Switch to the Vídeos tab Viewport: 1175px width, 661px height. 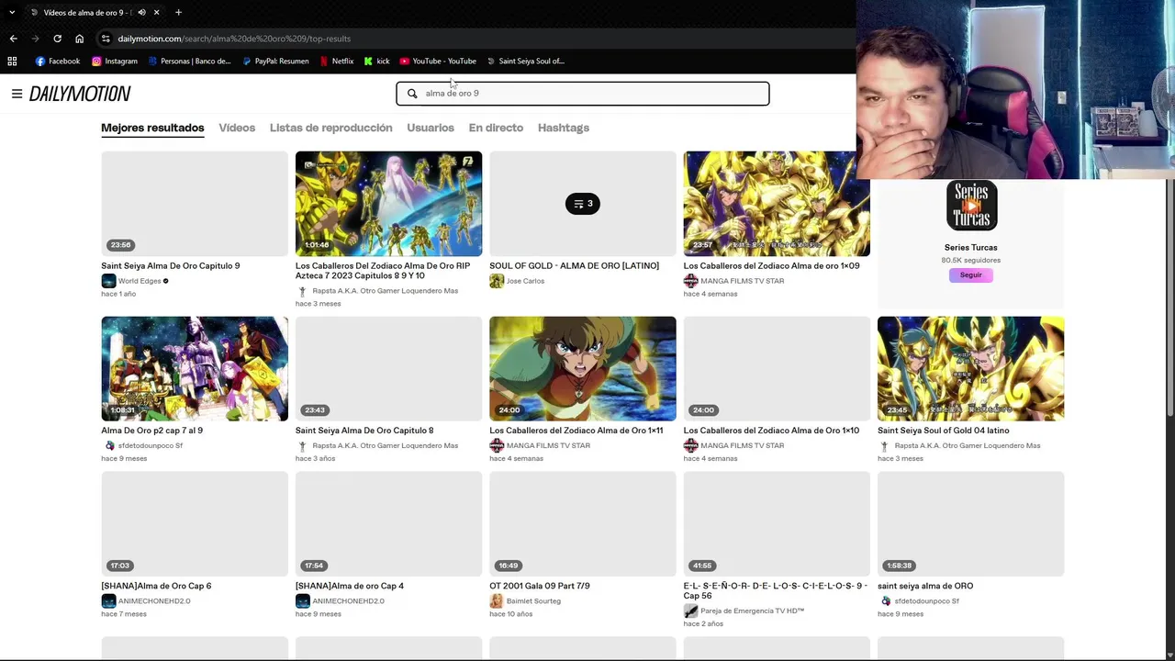point(237,128)
